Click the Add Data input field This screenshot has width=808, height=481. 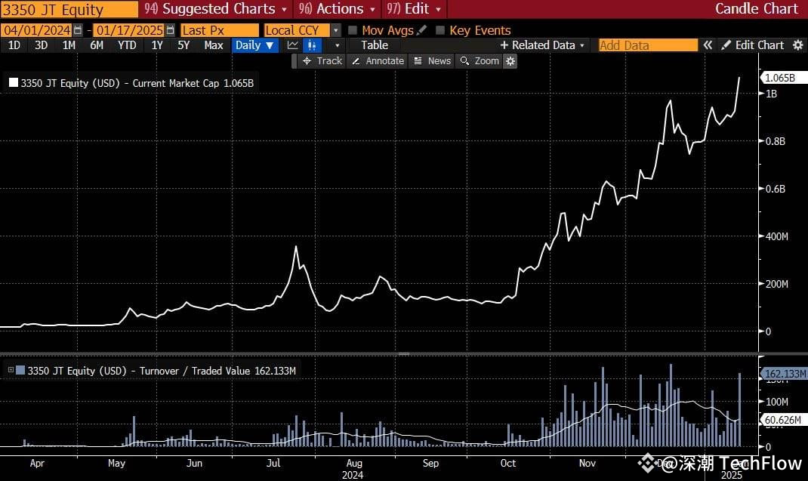(x=648, y=45)
